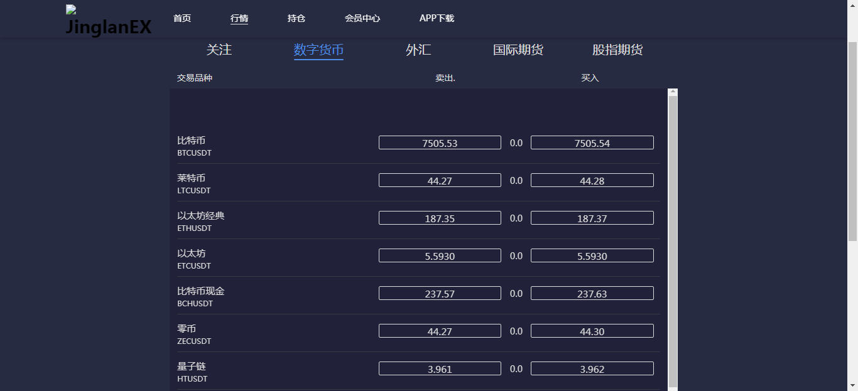
Task: Click the price list scrollbar up arrow
Action: [673, 92]
